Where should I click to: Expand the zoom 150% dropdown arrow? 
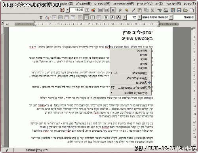[x=67, y=10]
